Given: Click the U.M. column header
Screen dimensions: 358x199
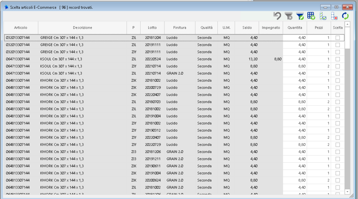Looking at the screenshot, I should point(226,28).
